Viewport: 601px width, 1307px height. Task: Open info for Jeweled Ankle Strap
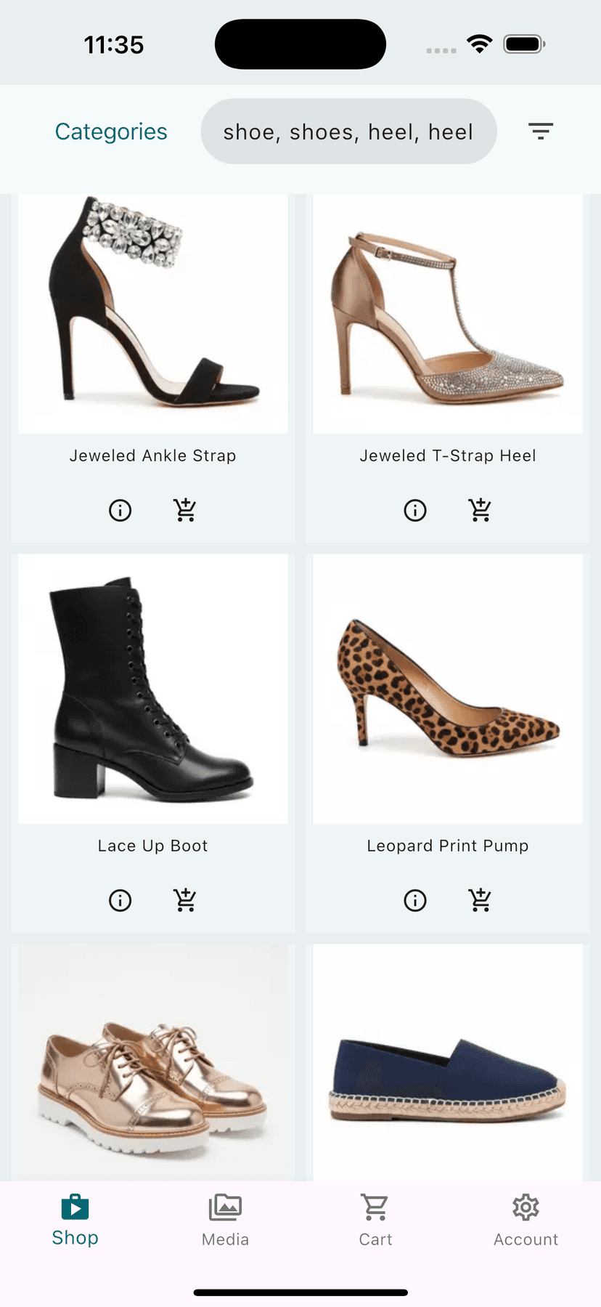(120, 511)
